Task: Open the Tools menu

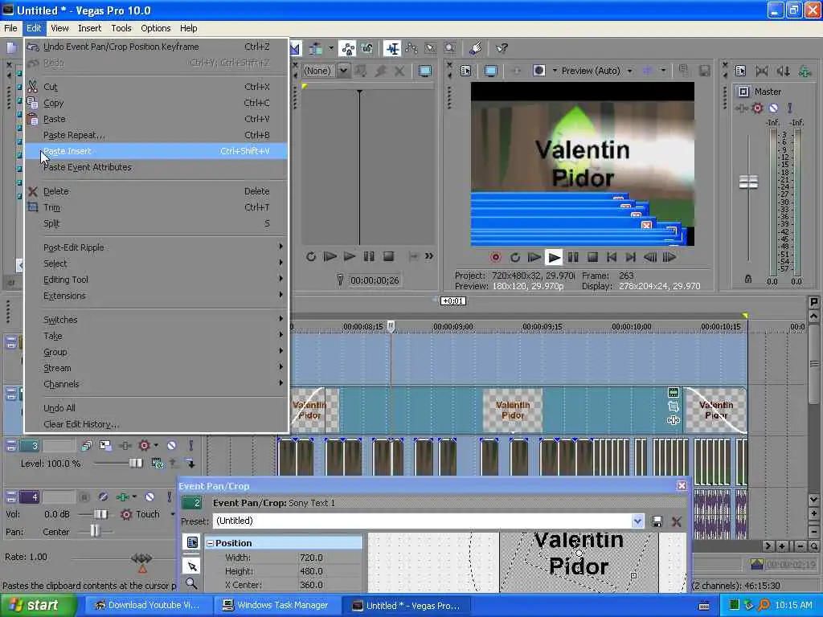Action: click(121, 28)
